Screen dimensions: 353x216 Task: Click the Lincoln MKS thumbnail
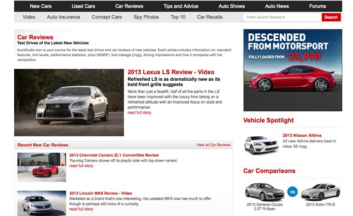pyautogui.click(x=42, y=203)
